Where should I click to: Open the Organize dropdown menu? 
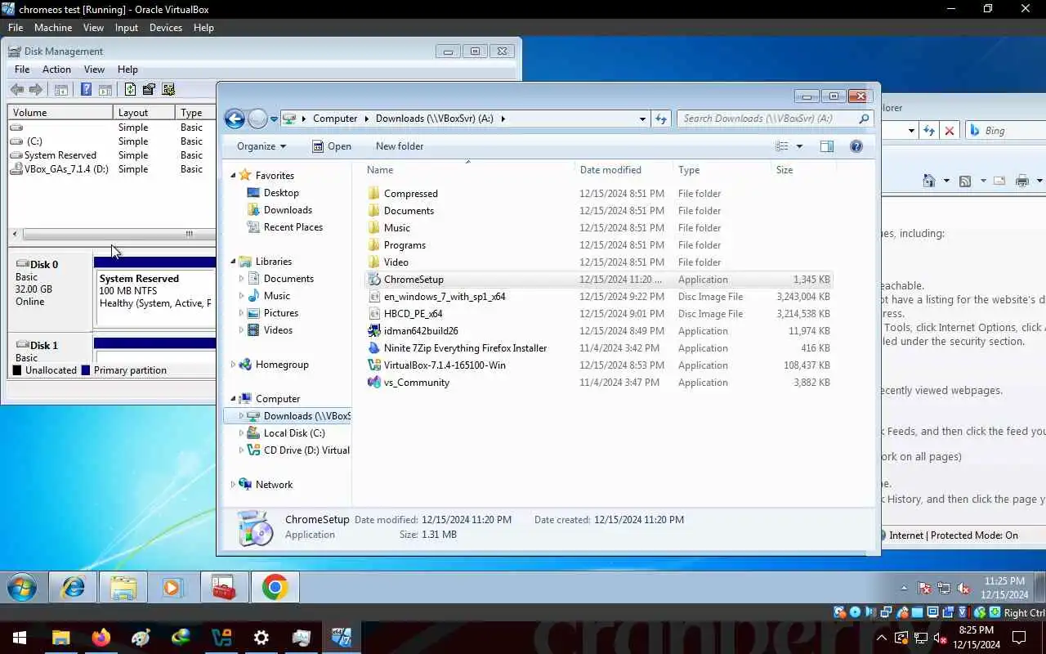[261, 146]
